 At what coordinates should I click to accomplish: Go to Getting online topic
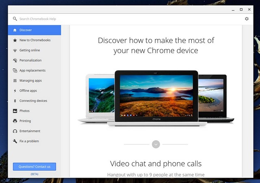[x=34, y=50]
